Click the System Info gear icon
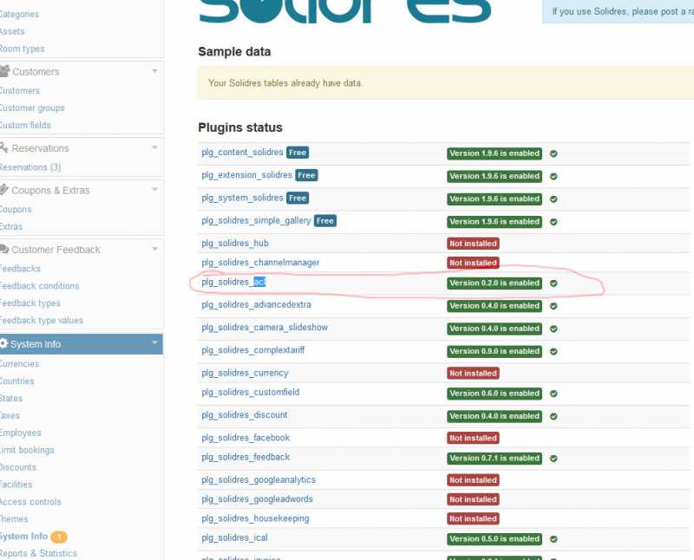Screen dimensions: 694x560 pos(4,344)
